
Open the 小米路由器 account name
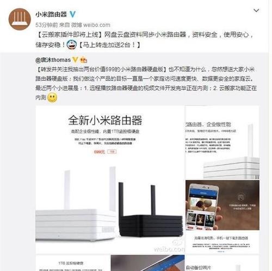(51, 14)
